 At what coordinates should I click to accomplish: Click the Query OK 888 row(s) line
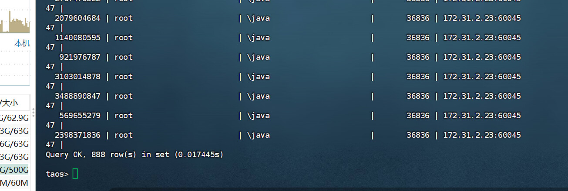(x=134, y=155)
